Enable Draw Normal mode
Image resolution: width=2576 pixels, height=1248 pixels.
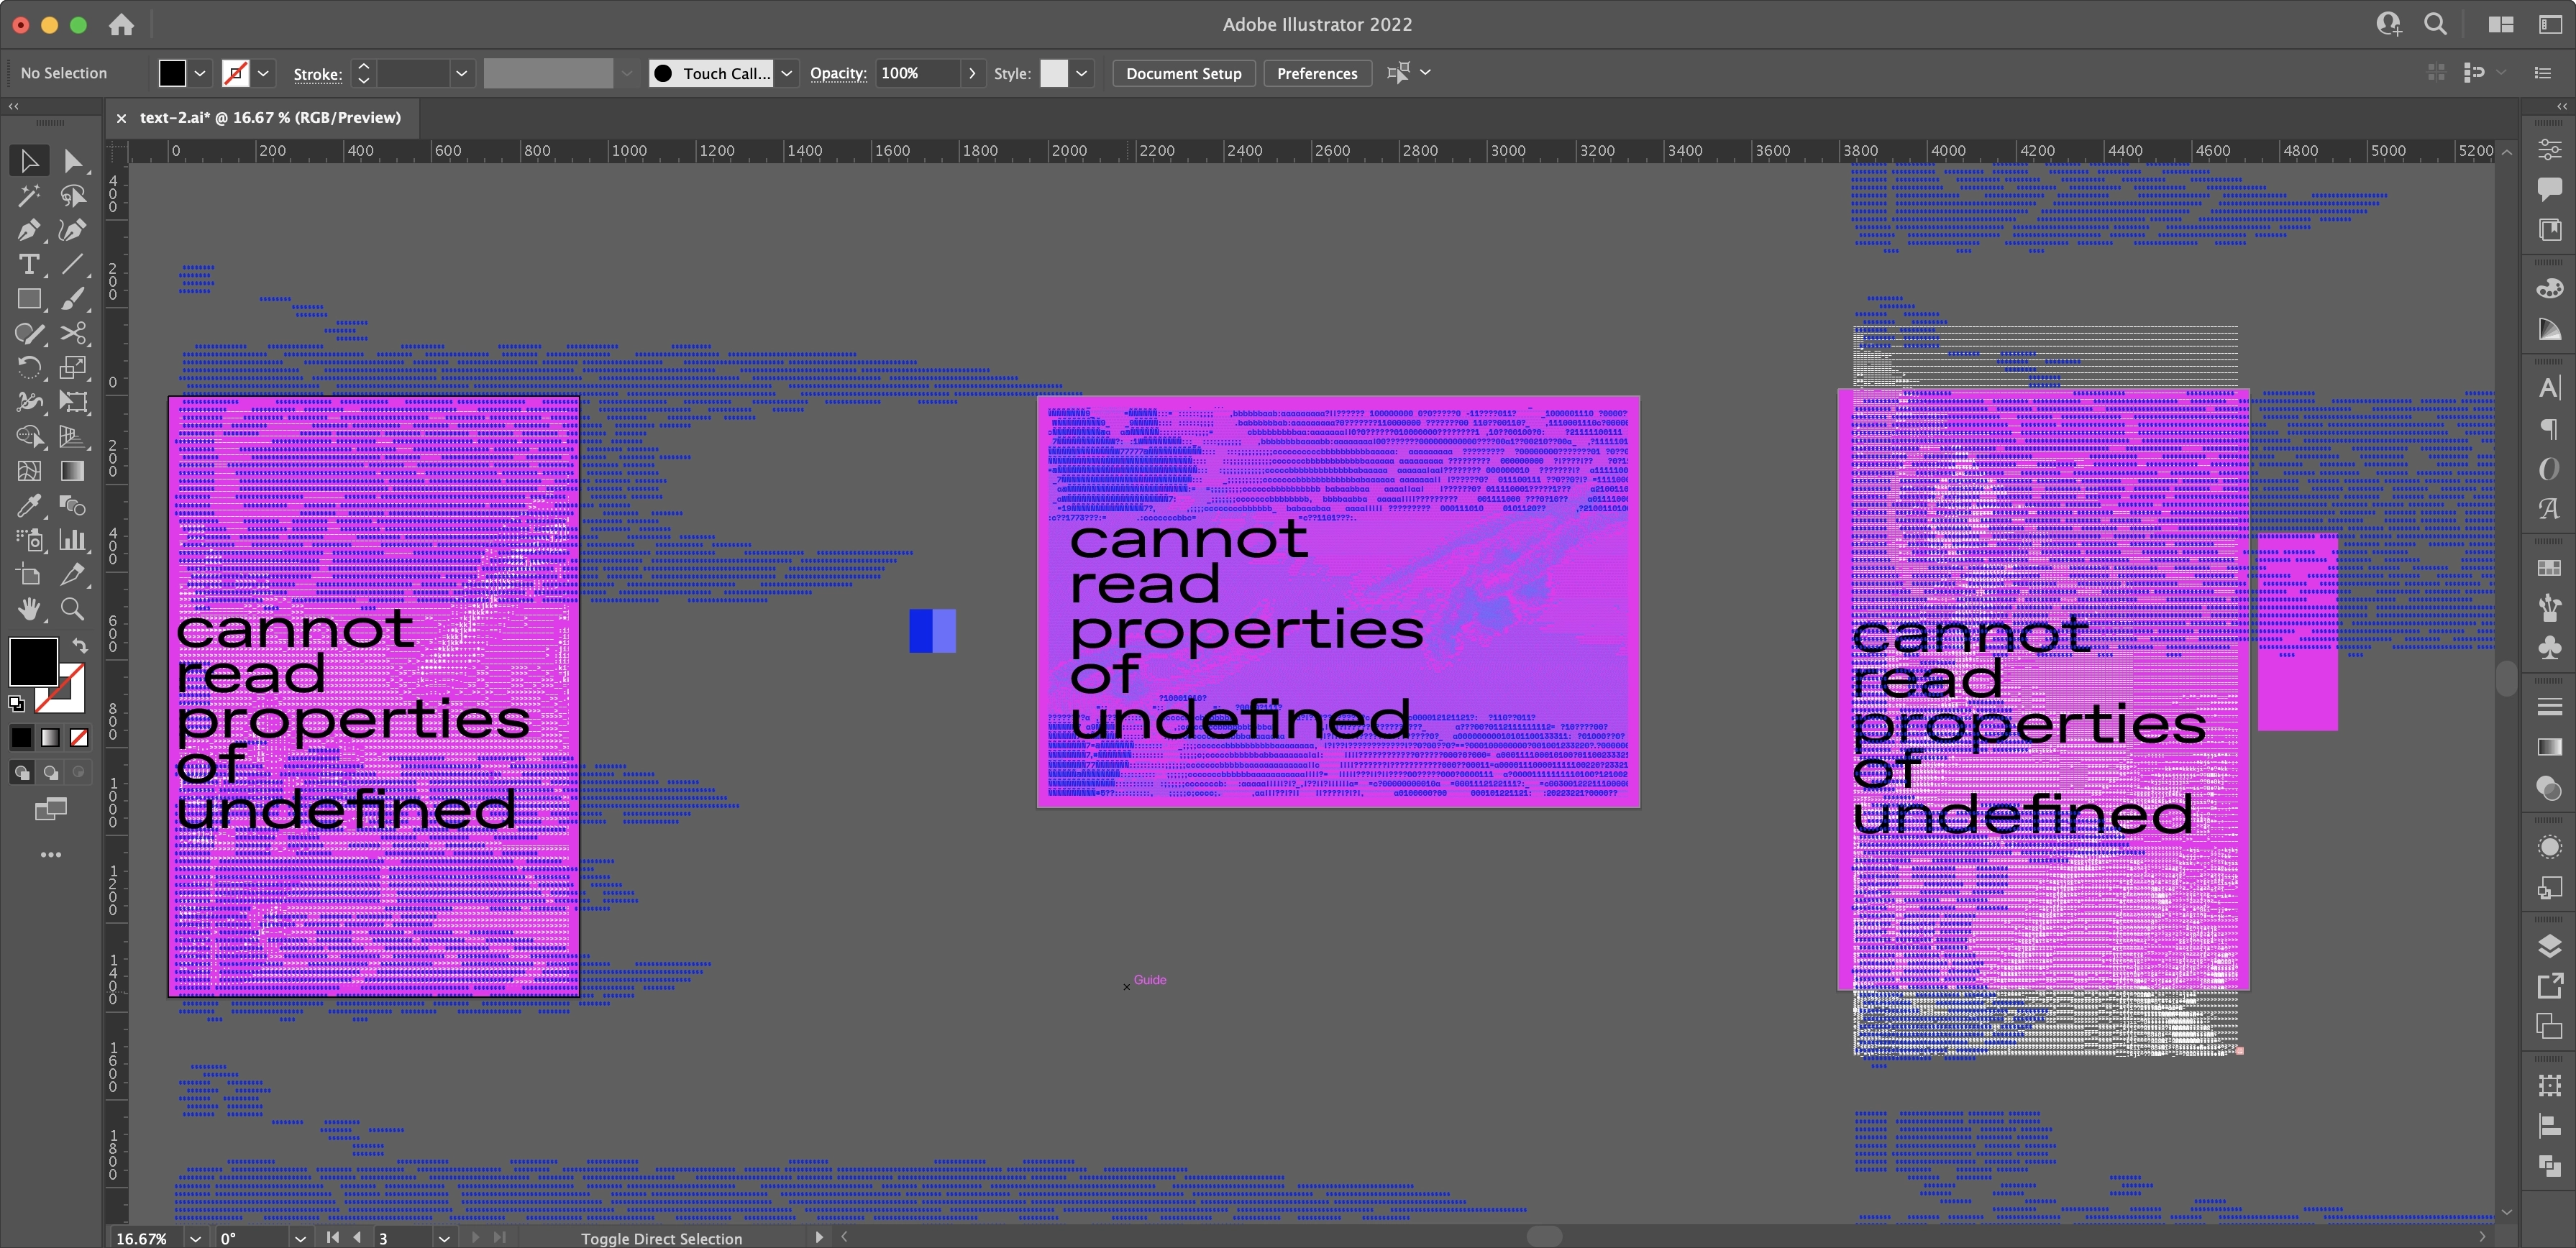click(21, 772)
